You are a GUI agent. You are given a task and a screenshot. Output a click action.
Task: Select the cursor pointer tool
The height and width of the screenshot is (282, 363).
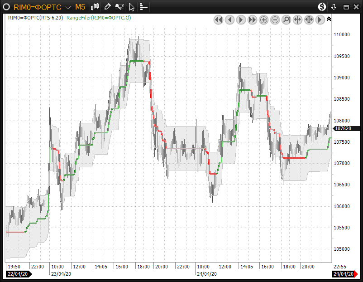(x=132, y=7)
